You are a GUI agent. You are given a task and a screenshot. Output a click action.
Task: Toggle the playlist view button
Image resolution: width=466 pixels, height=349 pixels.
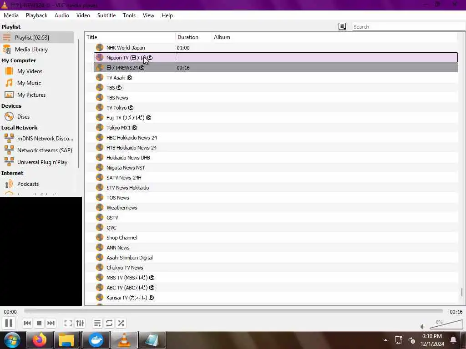coord(97,323)
